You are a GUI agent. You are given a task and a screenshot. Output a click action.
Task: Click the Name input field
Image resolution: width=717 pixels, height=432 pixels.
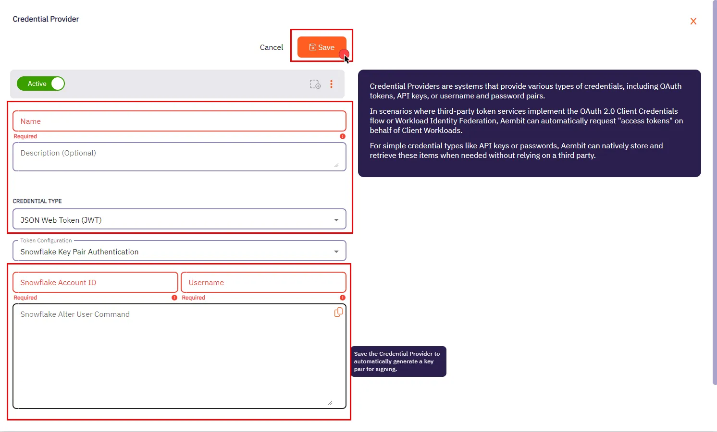(179, 121)
